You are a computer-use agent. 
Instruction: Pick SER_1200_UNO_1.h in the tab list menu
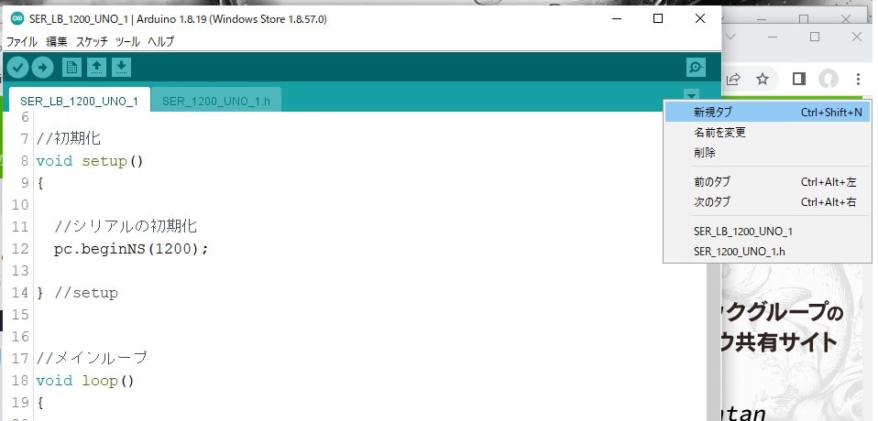tap(767, 251)
